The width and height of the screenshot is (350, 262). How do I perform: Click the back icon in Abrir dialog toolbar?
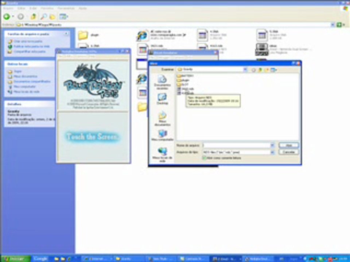click(254, 70)
